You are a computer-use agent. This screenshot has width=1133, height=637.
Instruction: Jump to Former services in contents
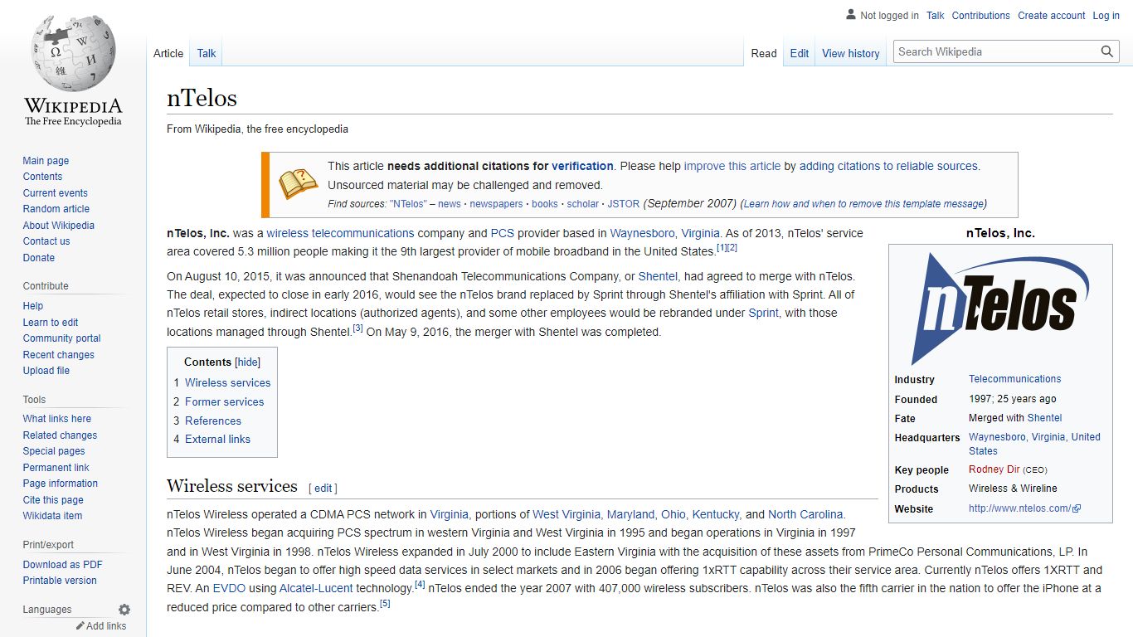click(x=224, y=401)
